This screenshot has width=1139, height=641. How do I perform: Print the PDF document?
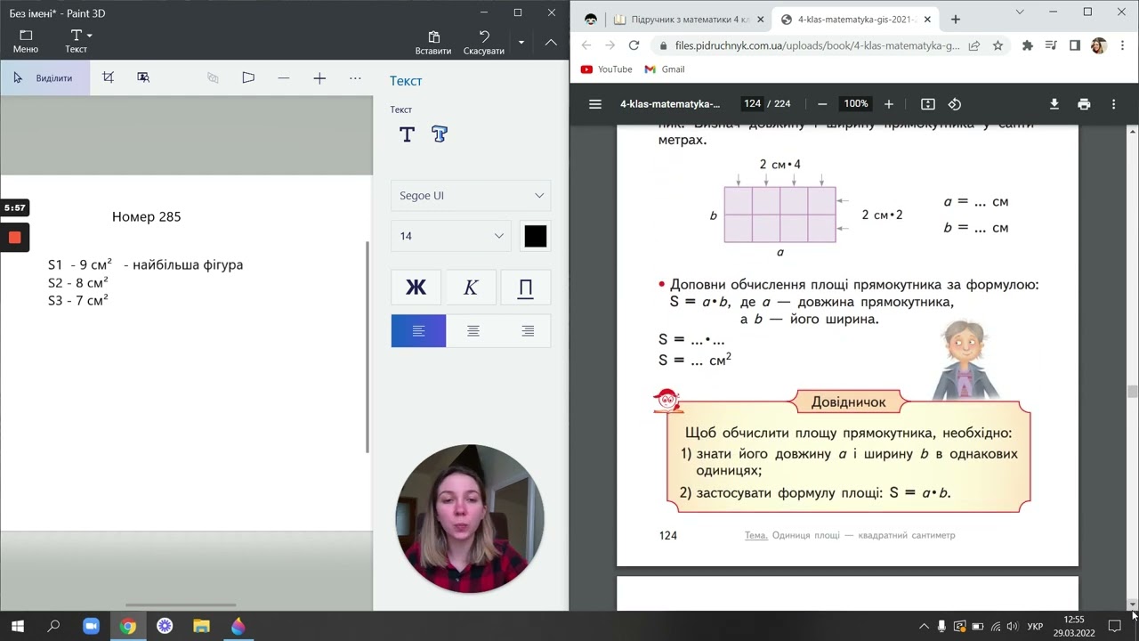click(1084, 104)
